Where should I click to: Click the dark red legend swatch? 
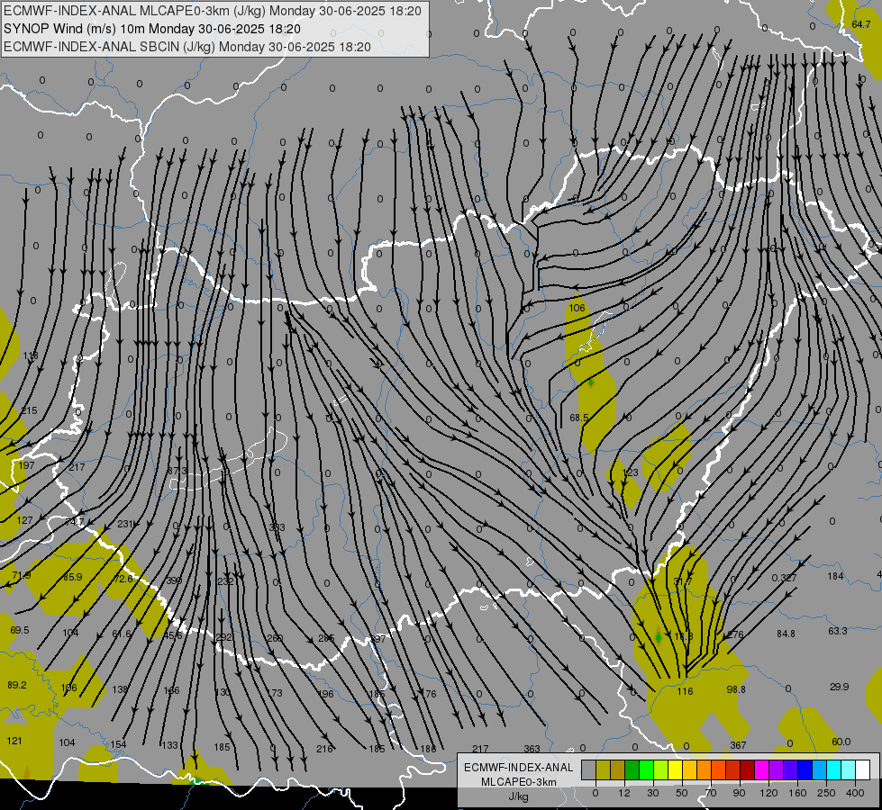(748, 770)
